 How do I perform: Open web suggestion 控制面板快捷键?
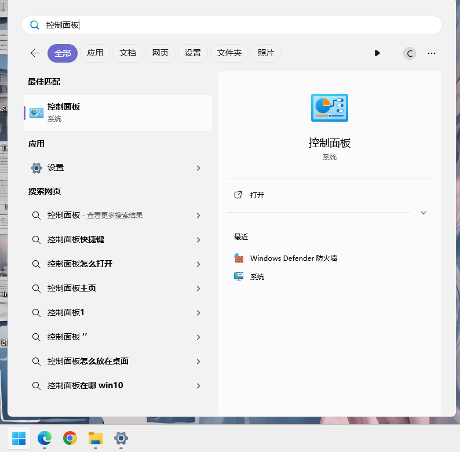118,240
